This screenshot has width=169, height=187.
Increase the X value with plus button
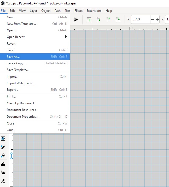click(157, 19)
